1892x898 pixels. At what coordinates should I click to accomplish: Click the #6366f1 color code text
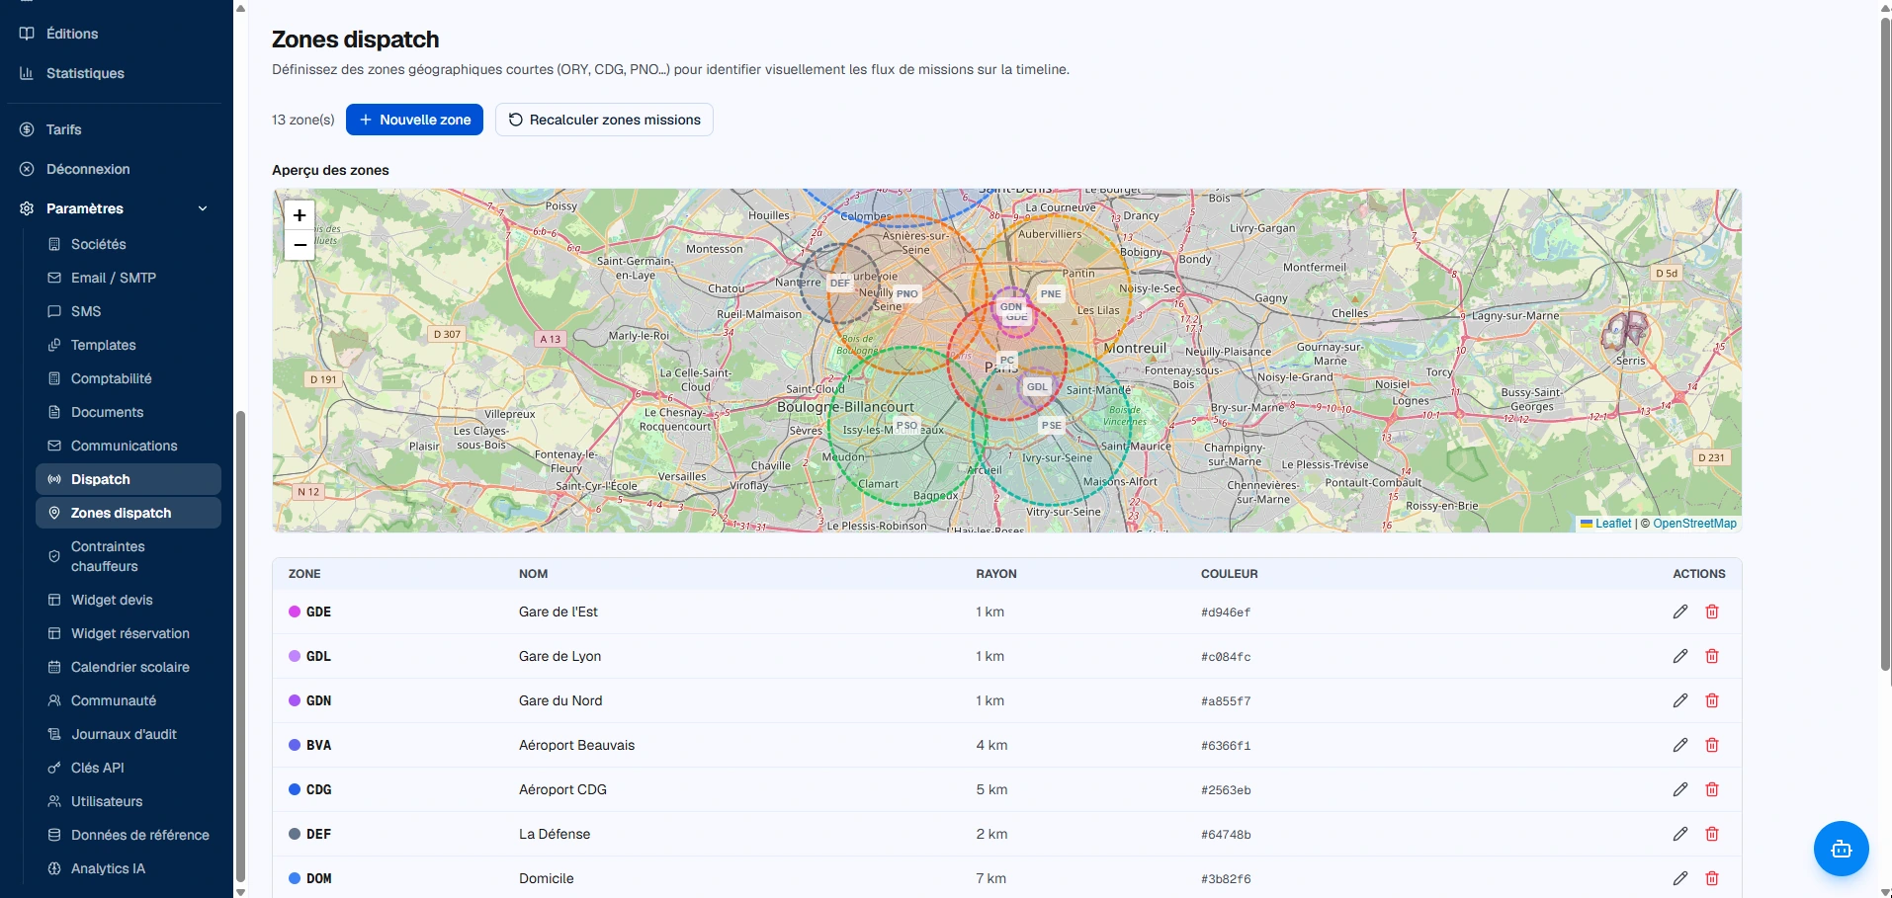(x=1226, y=746)
